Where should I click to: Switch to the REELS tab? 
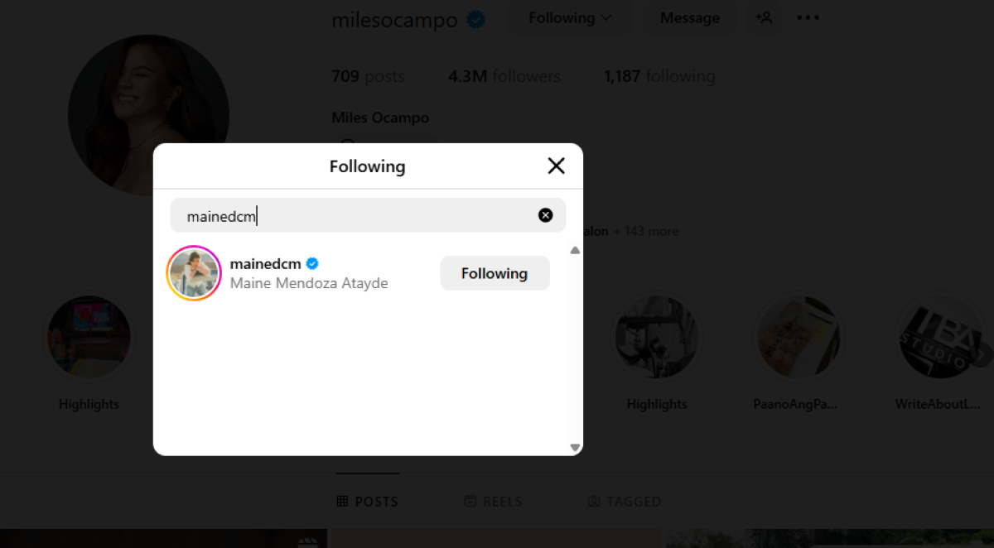493,501
